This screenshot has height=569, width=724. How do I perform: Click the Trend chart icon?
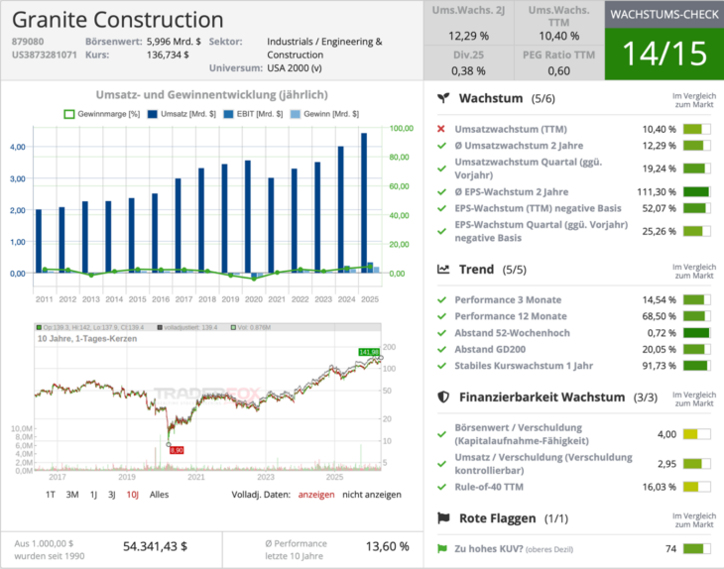coord(443,269)
